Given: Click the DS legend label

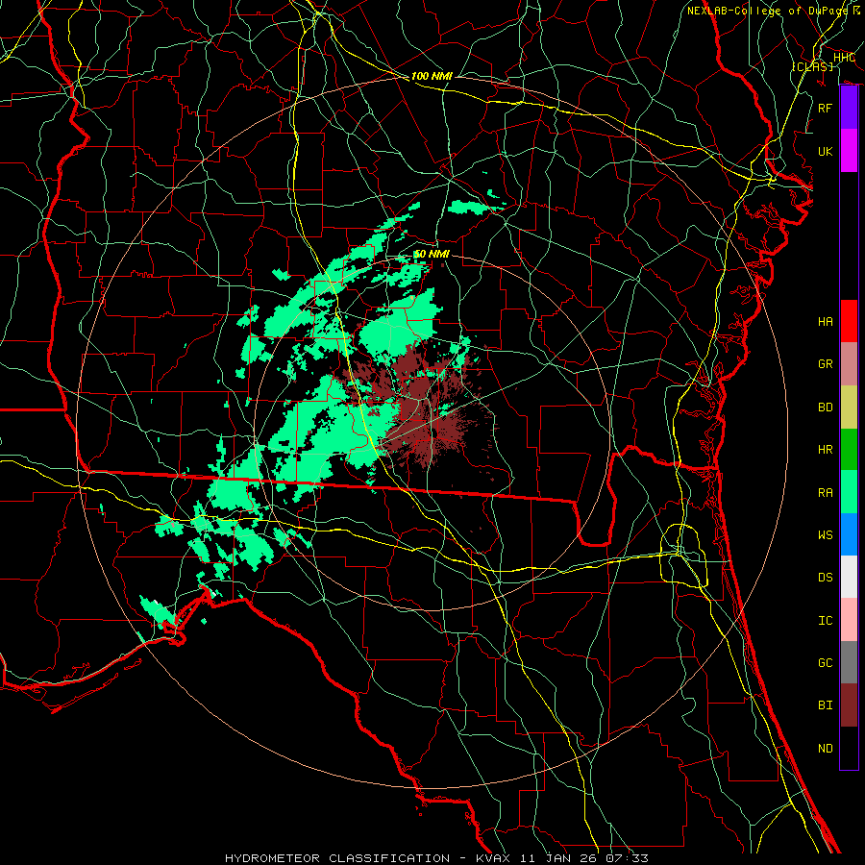Looking at the screenshot, I should point(825,578).
